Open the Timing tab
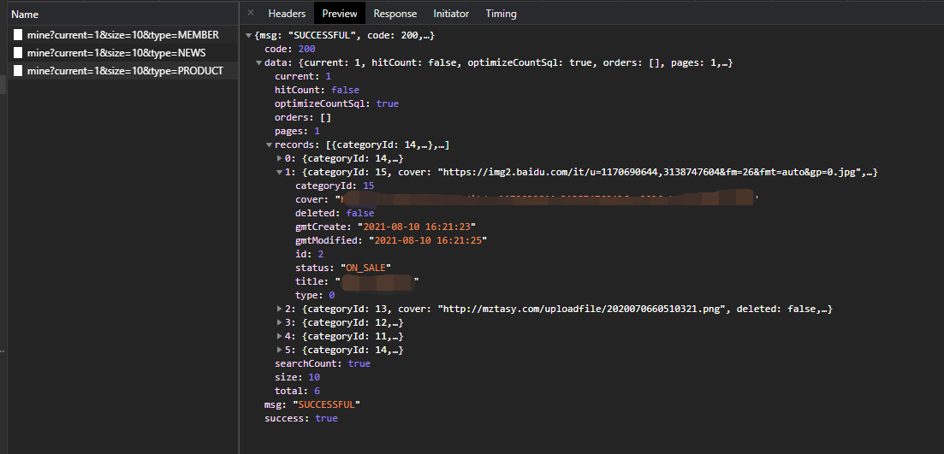944x454 pixels. pyautogui.click(x=501, y=14)
